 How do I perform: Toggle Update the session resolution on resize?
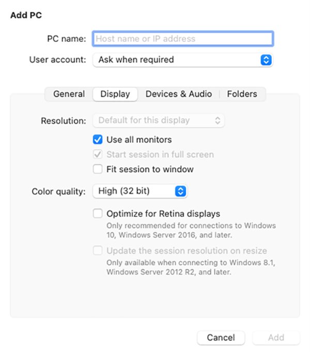(x=98, y=251)
